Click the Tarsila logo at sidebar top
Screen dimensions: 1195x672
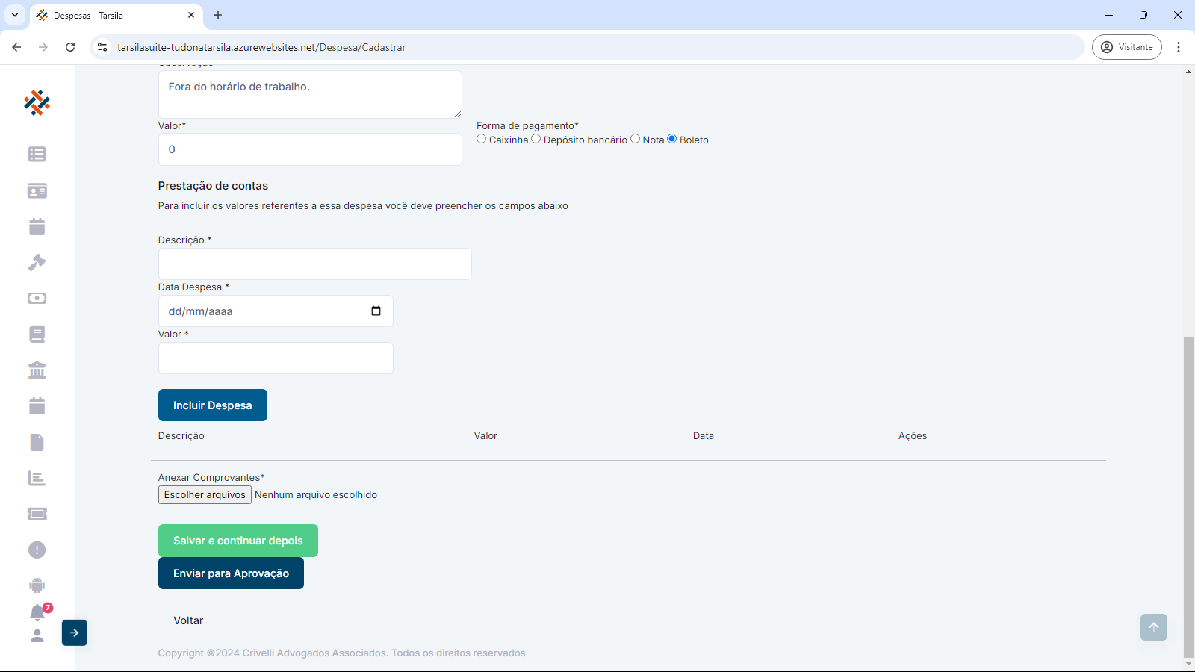click(x=37, y=102)
